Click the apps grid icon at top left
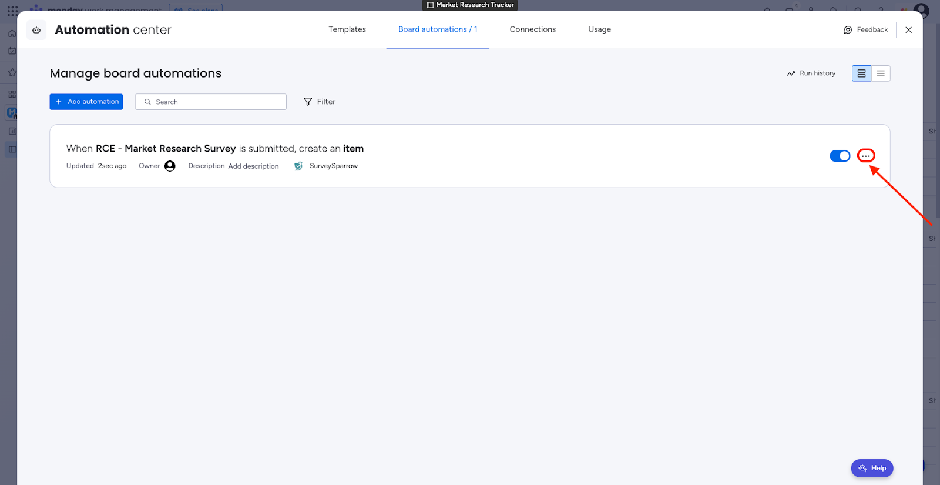 12,11
